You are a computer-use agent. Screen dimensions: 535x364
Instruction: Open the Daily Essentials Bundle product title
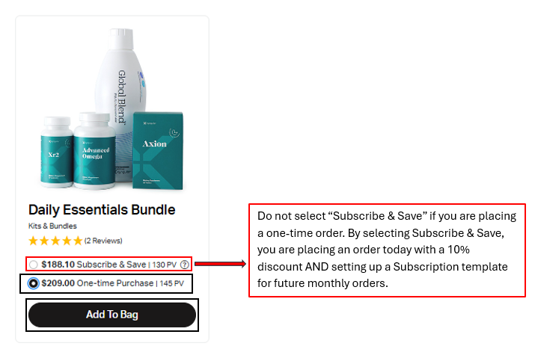102,210
